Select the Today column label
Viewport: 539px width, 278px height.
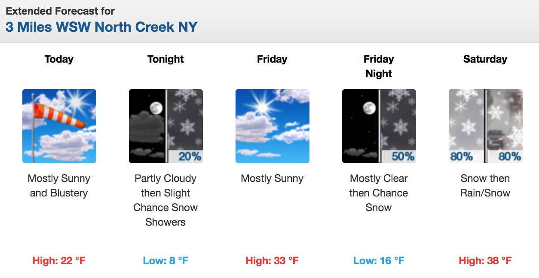coord(59,59)
